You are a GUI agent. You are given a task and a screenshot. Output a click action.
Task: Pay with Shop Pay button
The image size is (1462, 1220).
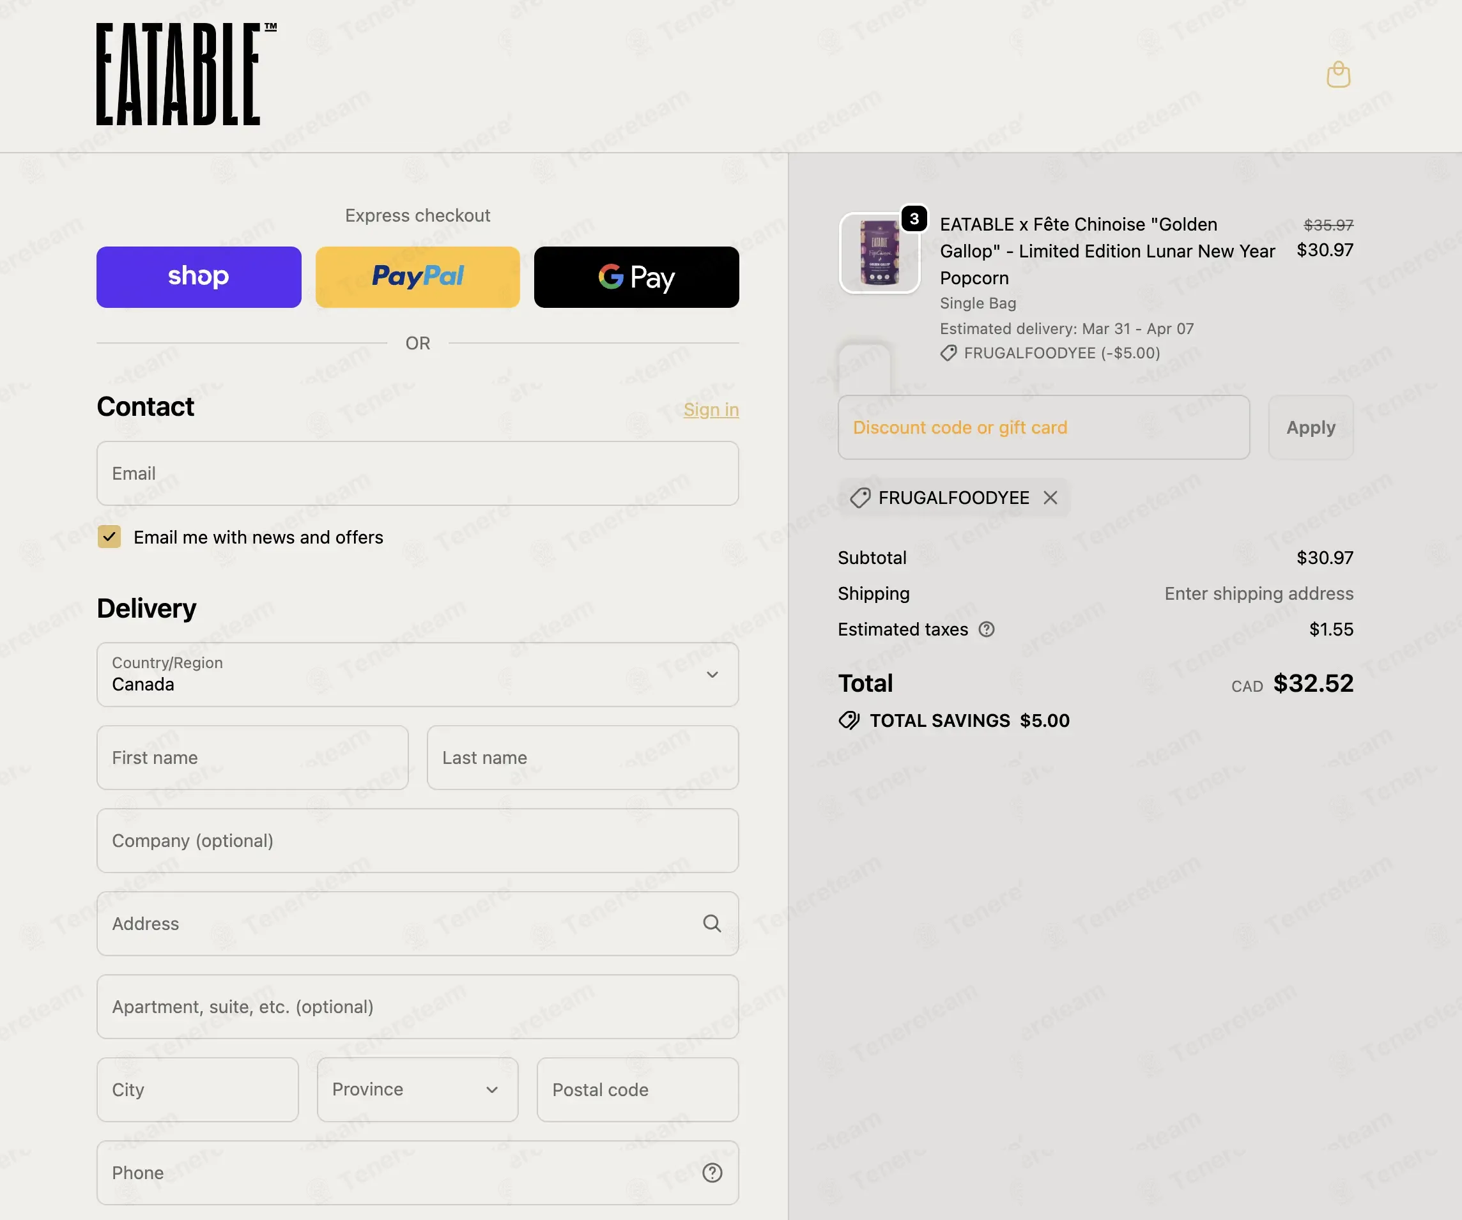pyautogui.click(x=199, y=277)
